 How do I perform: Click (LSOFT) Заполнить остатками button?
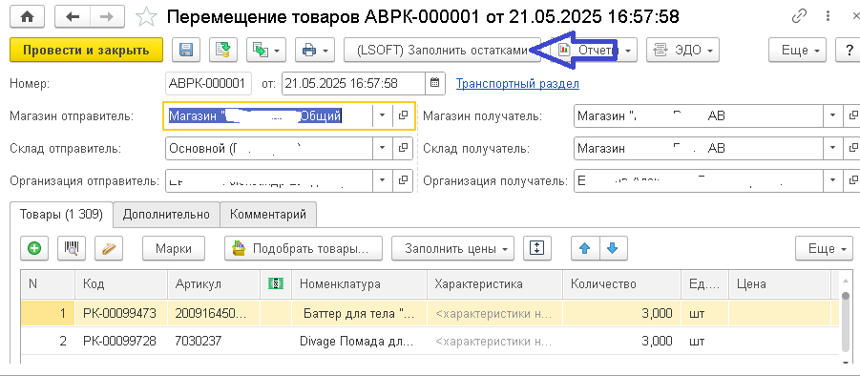point(442,51)
